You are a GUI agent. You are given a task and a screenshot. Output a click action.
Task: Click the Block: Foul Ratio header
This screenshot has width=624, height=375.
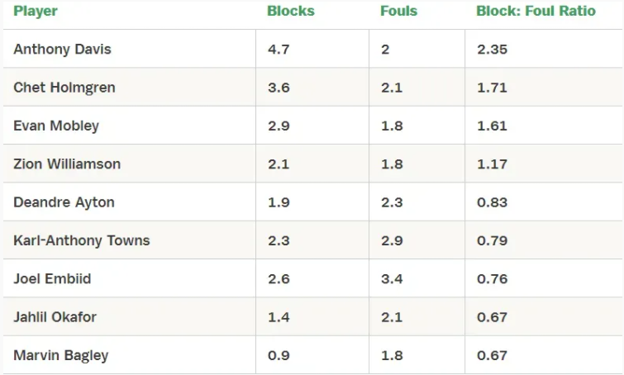pyautogui.click(x=536, y=11)
